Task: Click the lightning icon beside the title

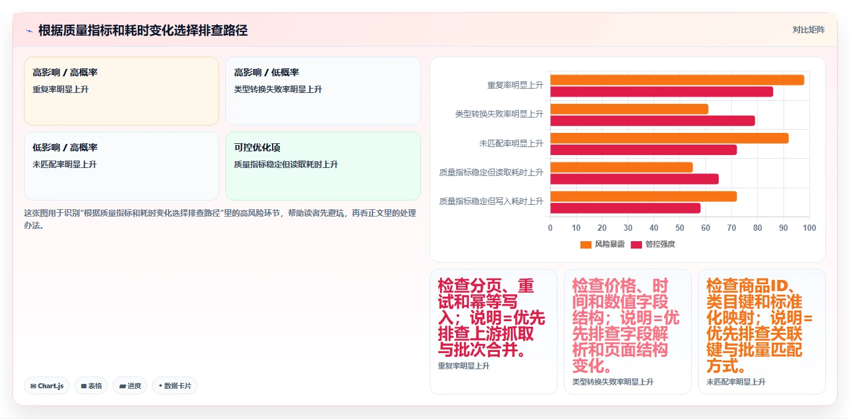Action: click(x=29, y=30)
